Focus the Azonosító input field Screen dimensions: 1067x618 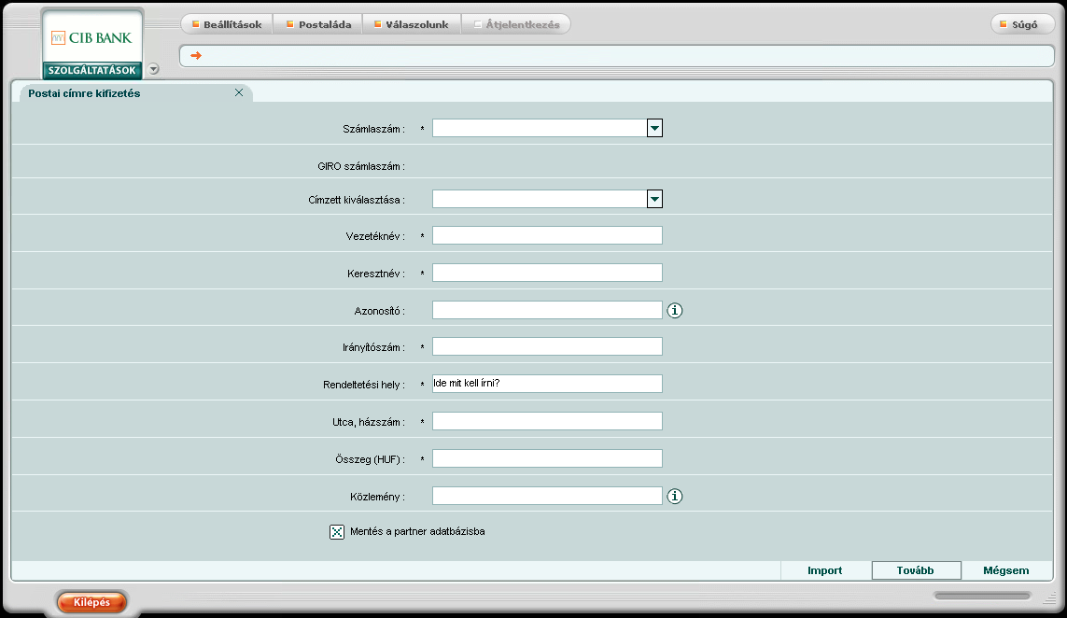[x=547, y=310]
